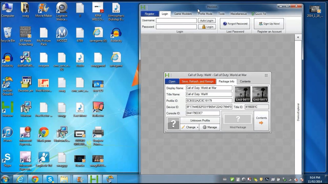
Task: Click the Profile ID field
Action: point(209,101)
